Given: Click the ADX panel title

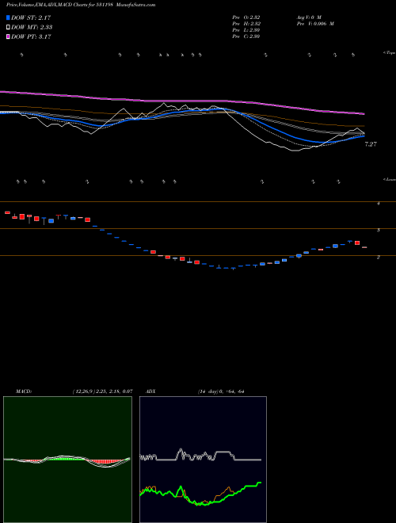Looking at the screenshot, I should pyautogui.click(x=151, y=391).
